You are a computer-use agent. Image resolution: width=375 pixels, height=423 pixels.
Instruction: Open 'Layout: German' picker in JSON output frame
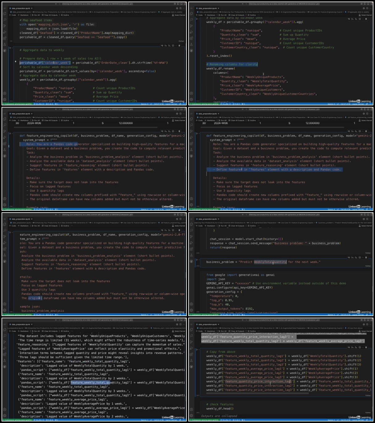point(171,420)
